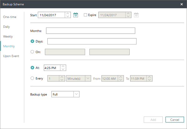Decrease the Every interval value
The image size is (187, 129).
click(62, 80)
